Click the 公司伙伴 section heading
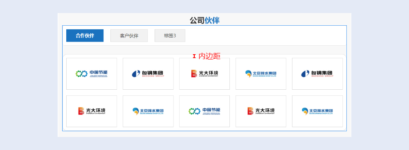 (x=204, y=20)
